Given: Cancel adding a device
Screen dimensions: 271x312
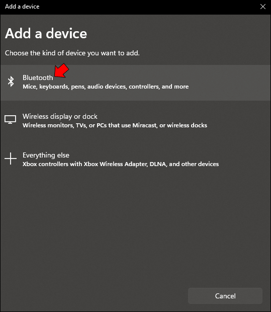Looking at the screenshot, I should point(225,296).
